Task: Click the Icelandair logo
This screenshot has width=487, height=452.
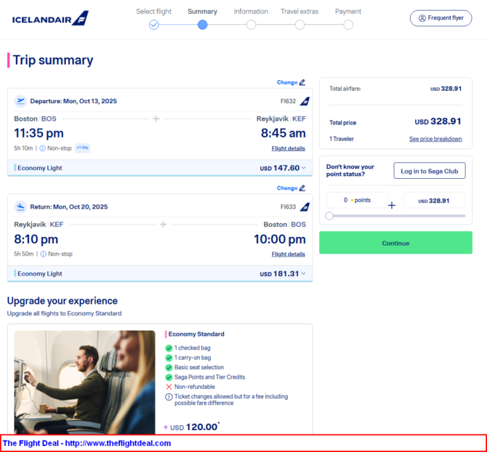Action: [x=50, y=18]
